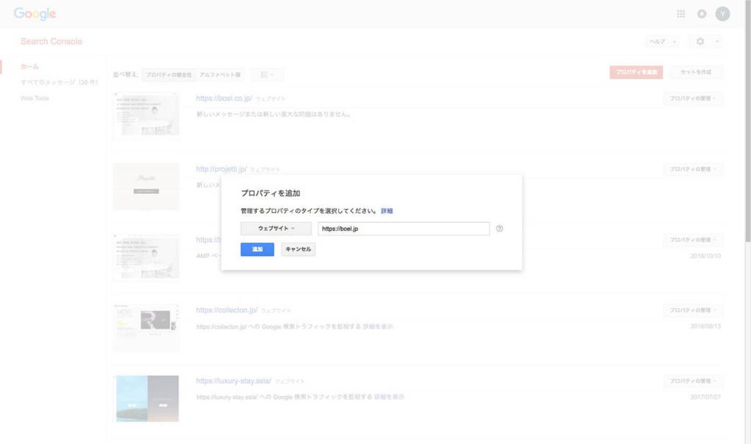Click the Search Console title link
The height and width of the screenshot is (444, 751).
pos(51,42)
